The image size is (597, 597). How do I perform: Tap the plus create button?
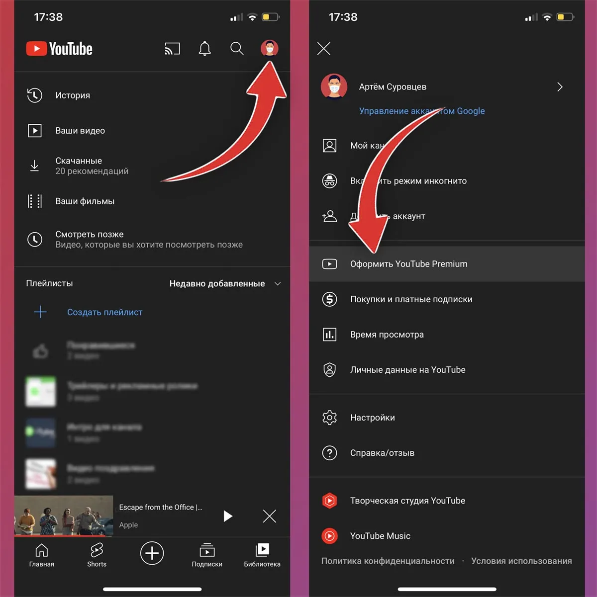(152, 553)
